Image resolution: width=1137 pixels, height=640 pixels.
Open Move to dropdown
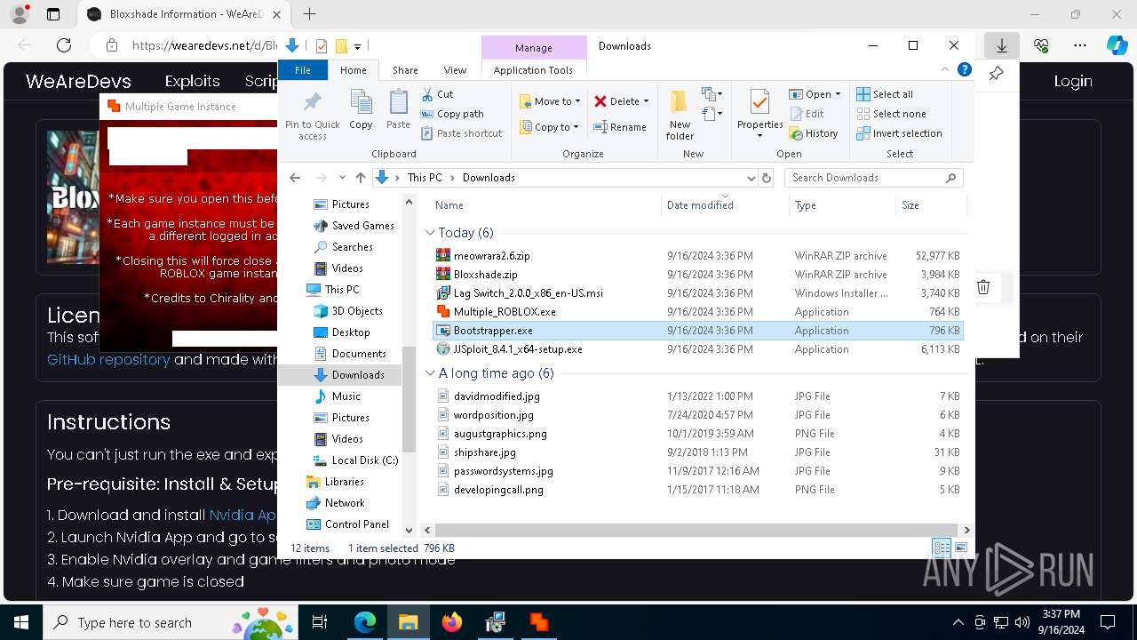pyautogui.click(x=549, y=101)
